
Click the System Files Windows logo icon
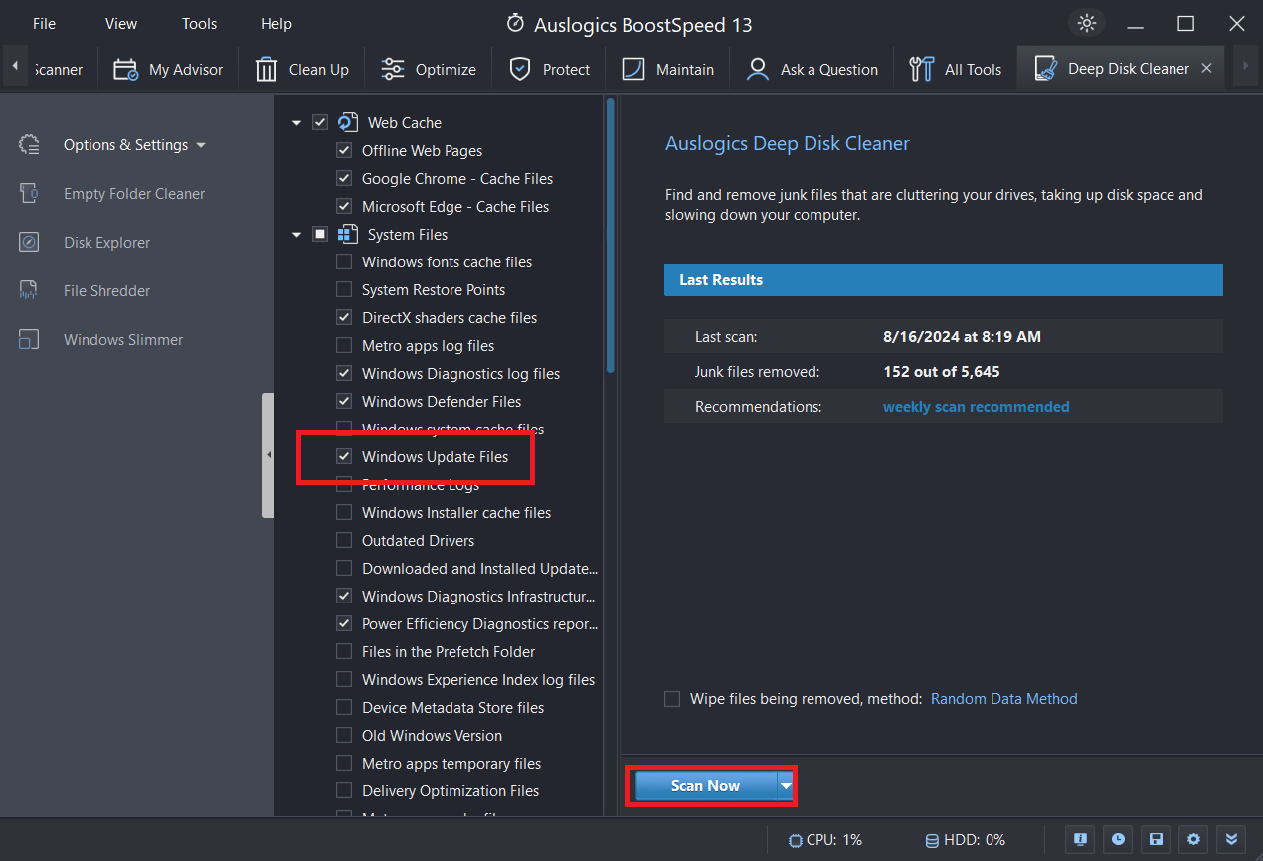coord(348,234)
